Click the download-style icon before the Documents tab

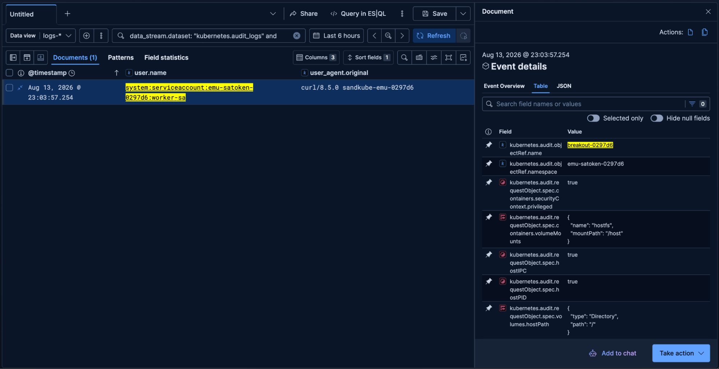41,57
